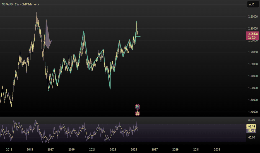260x153 pixels.
Task: Click the RSI value label 55.44
Action: click(x=251, y=131)
